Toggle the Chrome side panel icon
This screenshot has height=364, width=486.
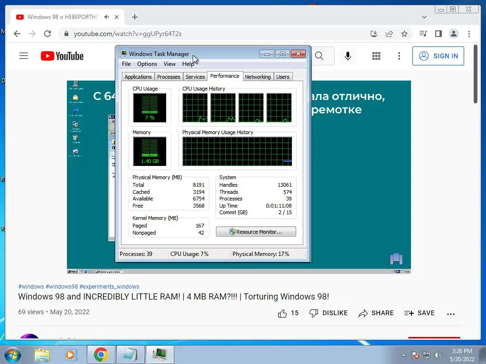438,34
